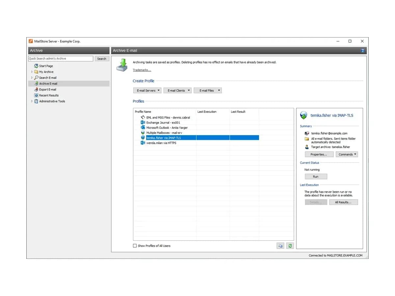This screenshot has width=395, height=296.
Task: Sort by the Last Result column header
Action: click(x=244, y=112)
